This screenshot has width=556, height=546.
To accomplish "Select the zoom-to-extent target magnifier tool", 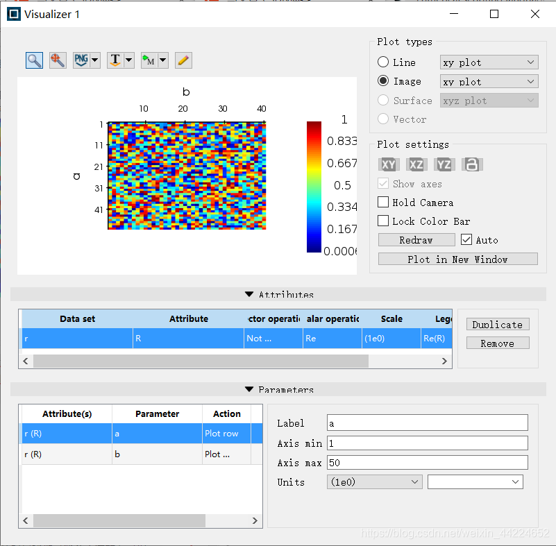I will pos(58,60).
